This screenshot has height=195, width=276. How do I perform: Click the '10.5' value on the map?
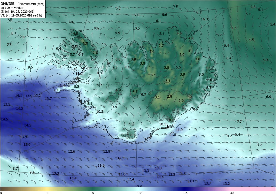pos(100,112)
